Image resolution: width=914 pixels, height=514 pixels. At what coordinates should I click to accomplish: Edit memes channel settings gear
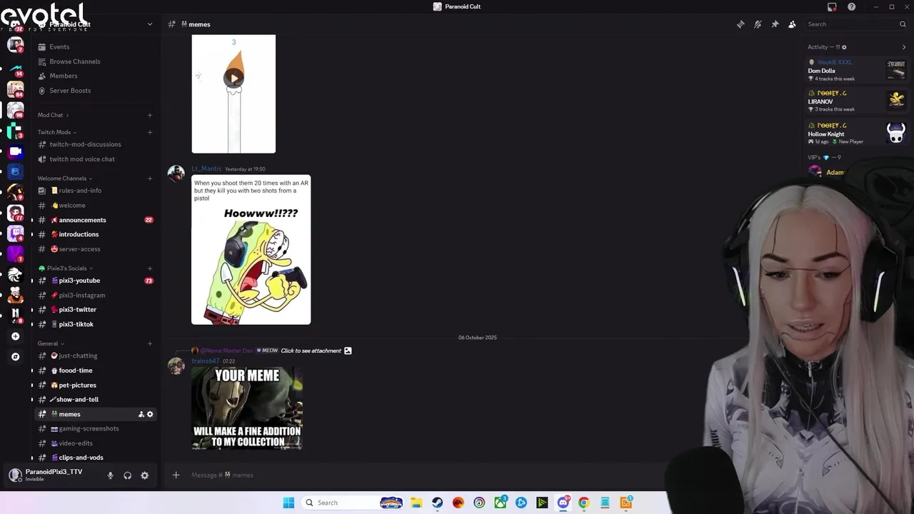click(x=150, y=414)
